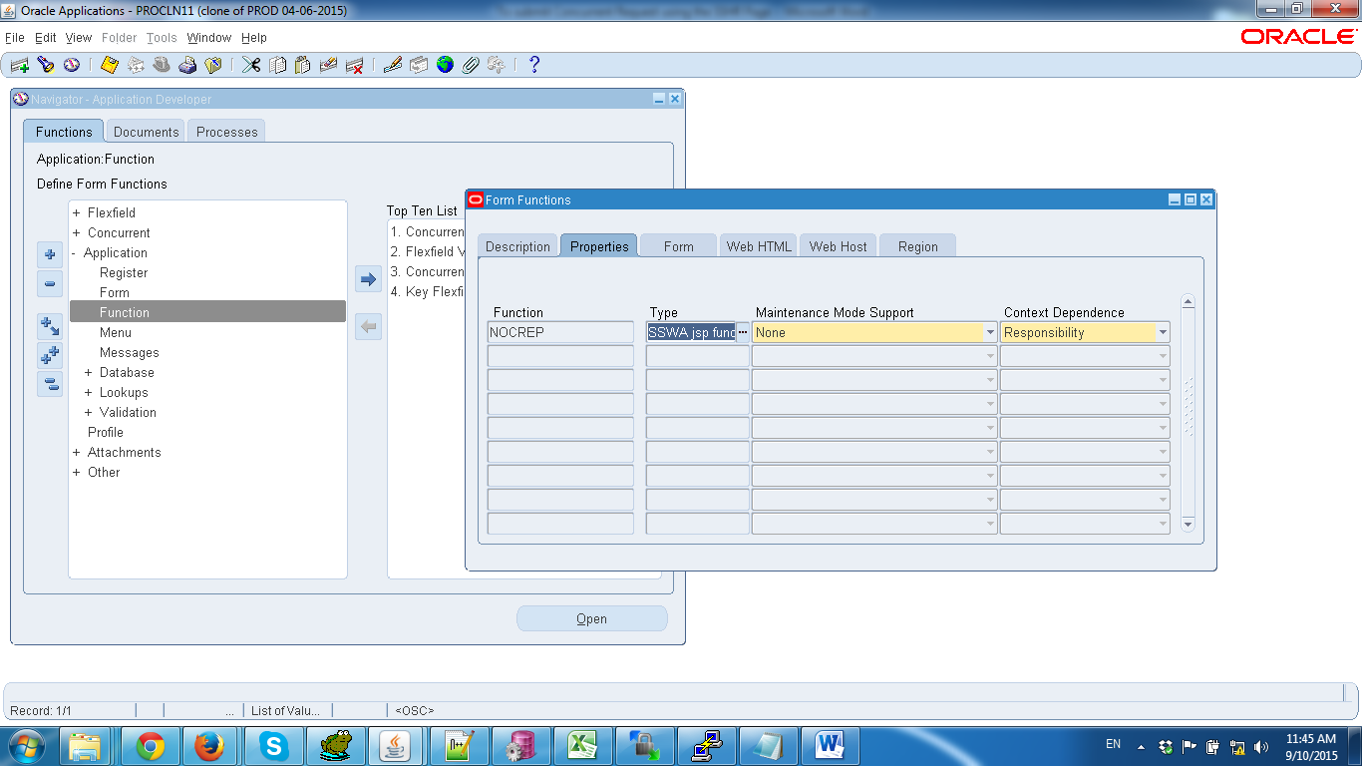
Task: Click the Cut scissors icon
Action: pos(250,65)
